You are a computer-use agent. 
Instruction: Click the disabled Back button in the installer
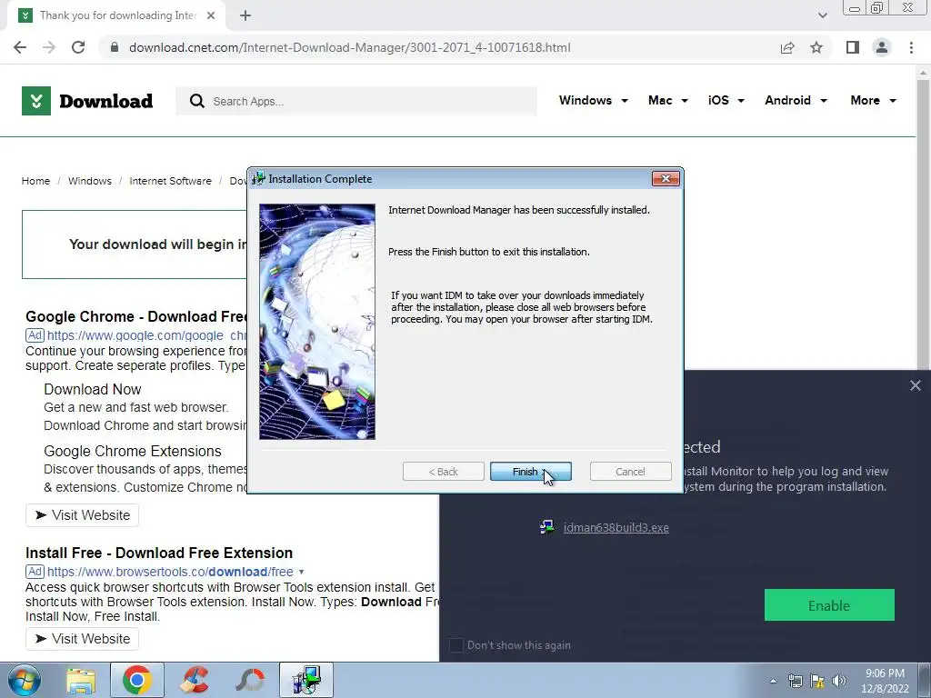[443, 472]
